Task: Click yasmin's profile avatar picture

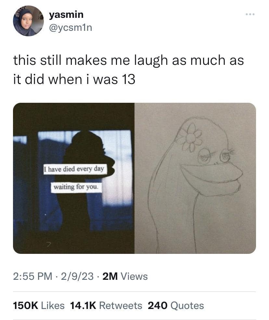Action: click(x=28, y=21)
